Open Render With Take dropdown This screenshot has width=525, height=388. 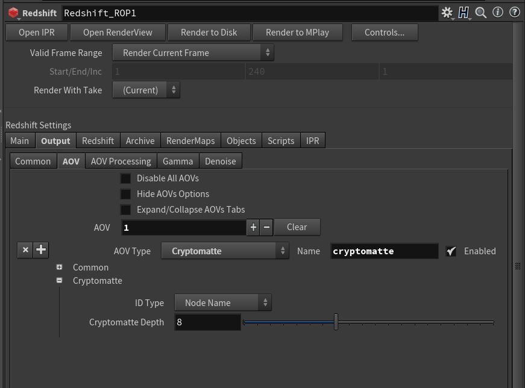click(x=146, y=90)
